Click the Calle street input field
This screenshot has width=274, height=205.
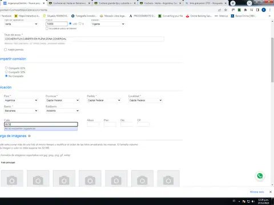coord(41,124)
